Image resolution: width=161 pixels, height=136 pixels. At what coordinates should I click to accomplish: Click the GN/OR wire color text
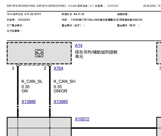[x=60, y=91]
